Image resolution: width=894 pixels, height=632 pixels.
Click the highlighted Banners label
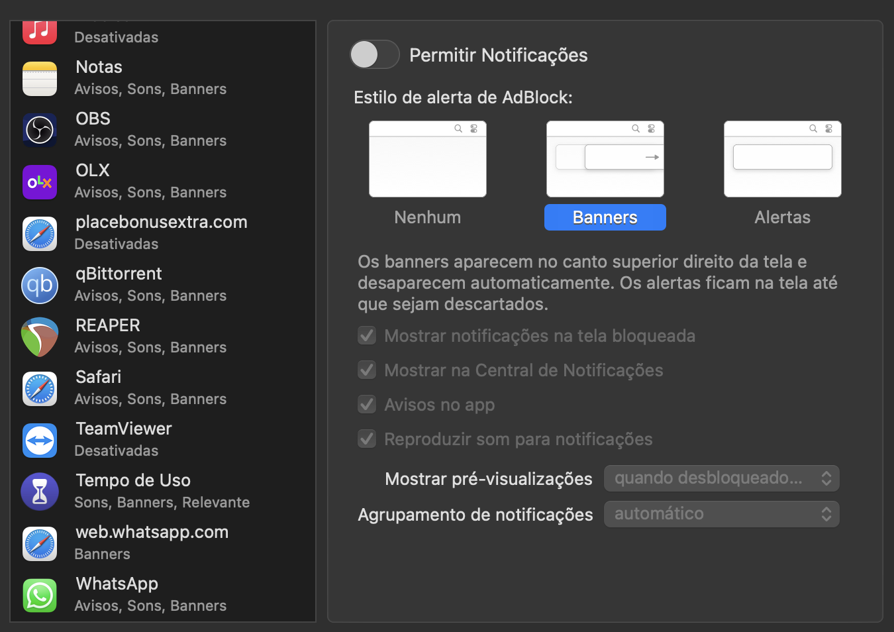point(605,217)
